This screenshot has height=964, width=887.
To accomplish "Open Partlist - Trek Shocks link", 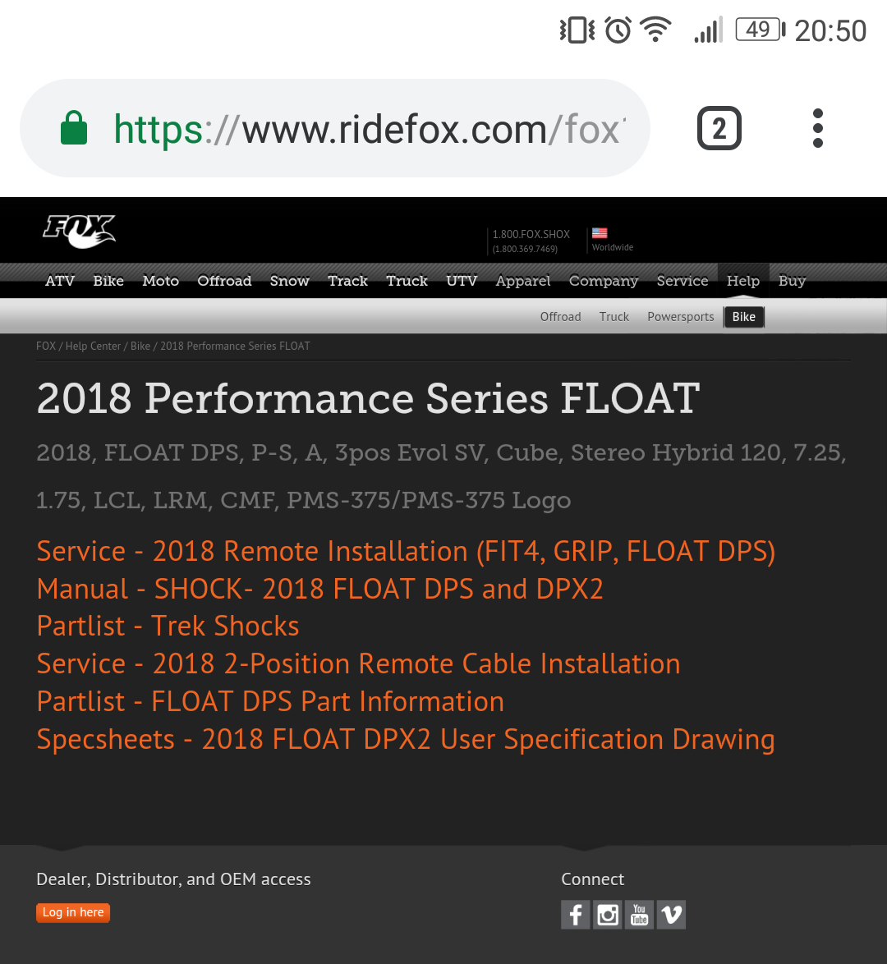I will click(168, 626).
